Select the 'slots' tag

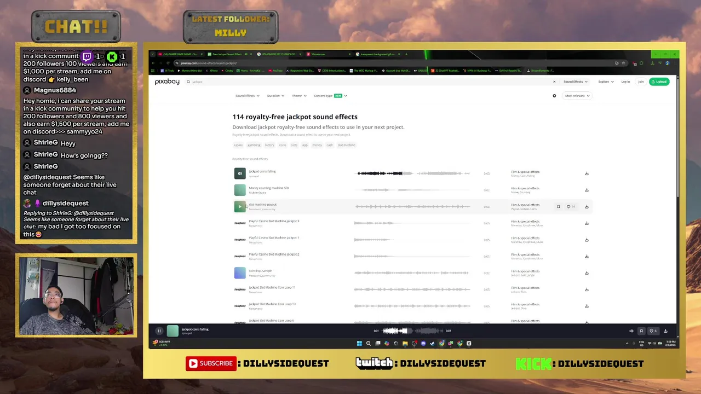pyautogui.click(x=294, y=145)
